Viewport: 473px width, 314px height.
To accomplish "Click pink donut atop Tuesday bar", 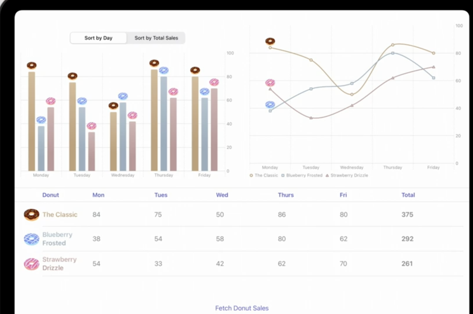I will pos(92,126).
